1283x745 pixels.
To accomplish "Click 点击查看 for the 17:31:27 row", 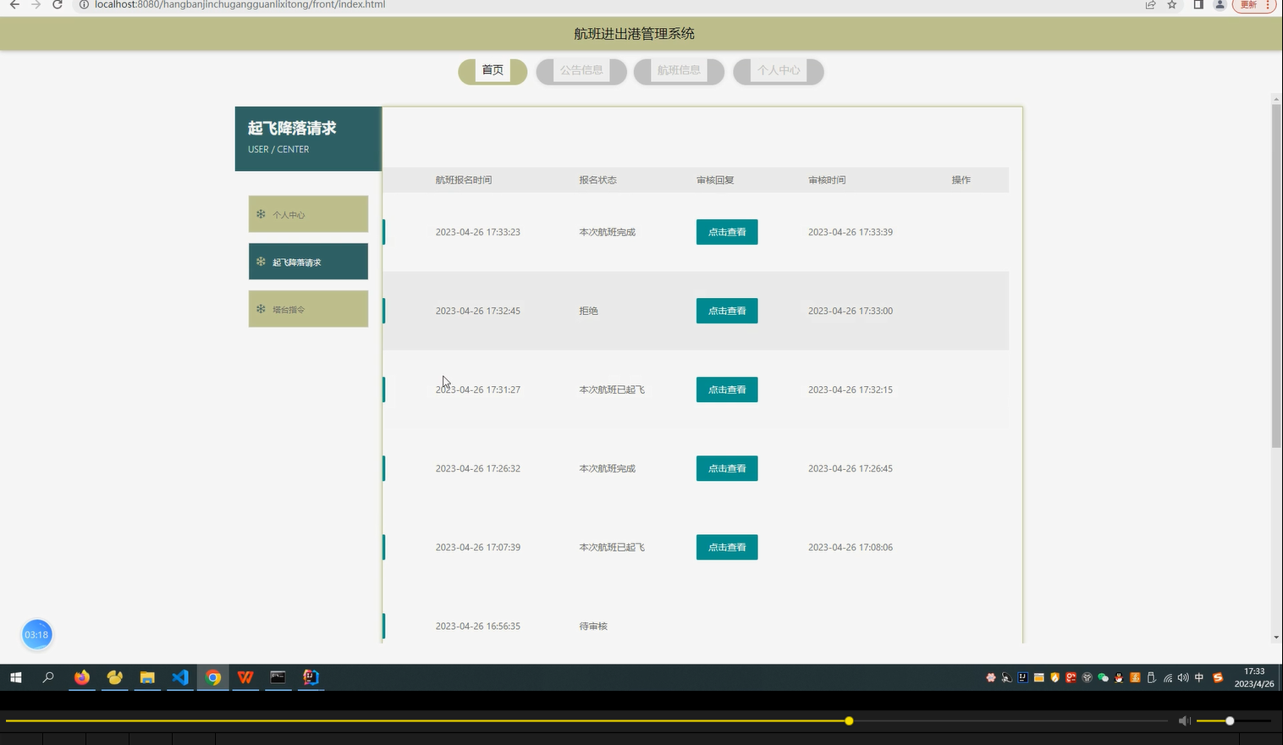I will (727, 389).
